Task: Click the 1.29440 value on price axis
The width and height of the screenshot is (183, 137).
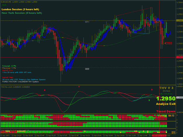Action: [179, 26]
